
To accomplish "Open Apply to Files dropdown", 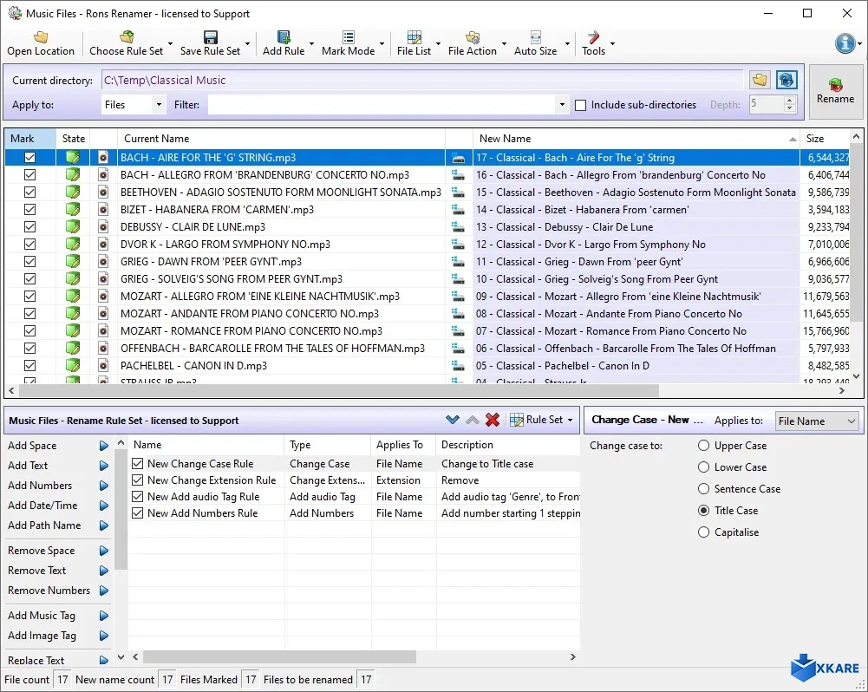I will 159,105.
